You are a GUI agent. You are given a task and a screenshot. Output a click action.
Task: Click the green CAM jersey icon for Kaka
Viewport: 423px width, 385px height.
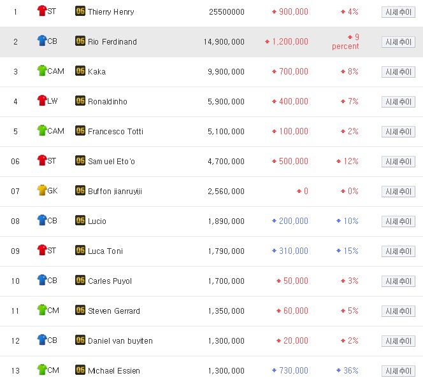pyautogui.click(x=42, y=71)
